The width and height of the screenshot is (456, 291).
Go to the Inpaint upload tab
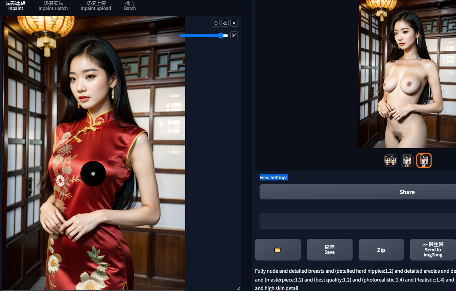click(96, 6)
